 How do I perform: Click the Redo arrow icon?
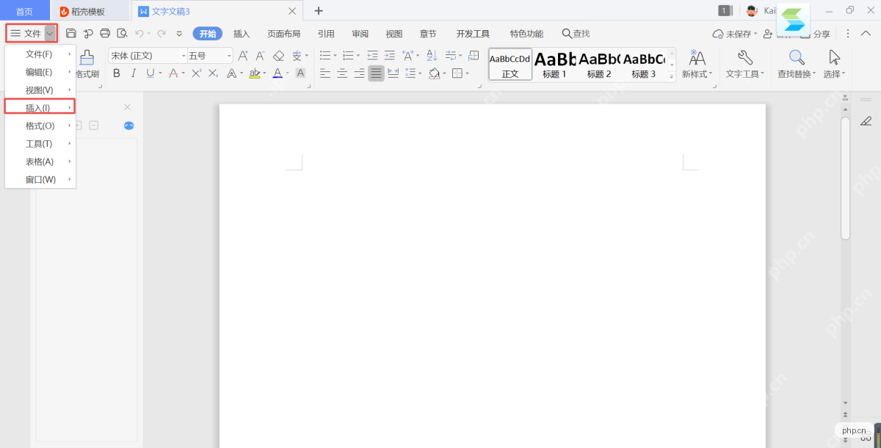point(161,33)
